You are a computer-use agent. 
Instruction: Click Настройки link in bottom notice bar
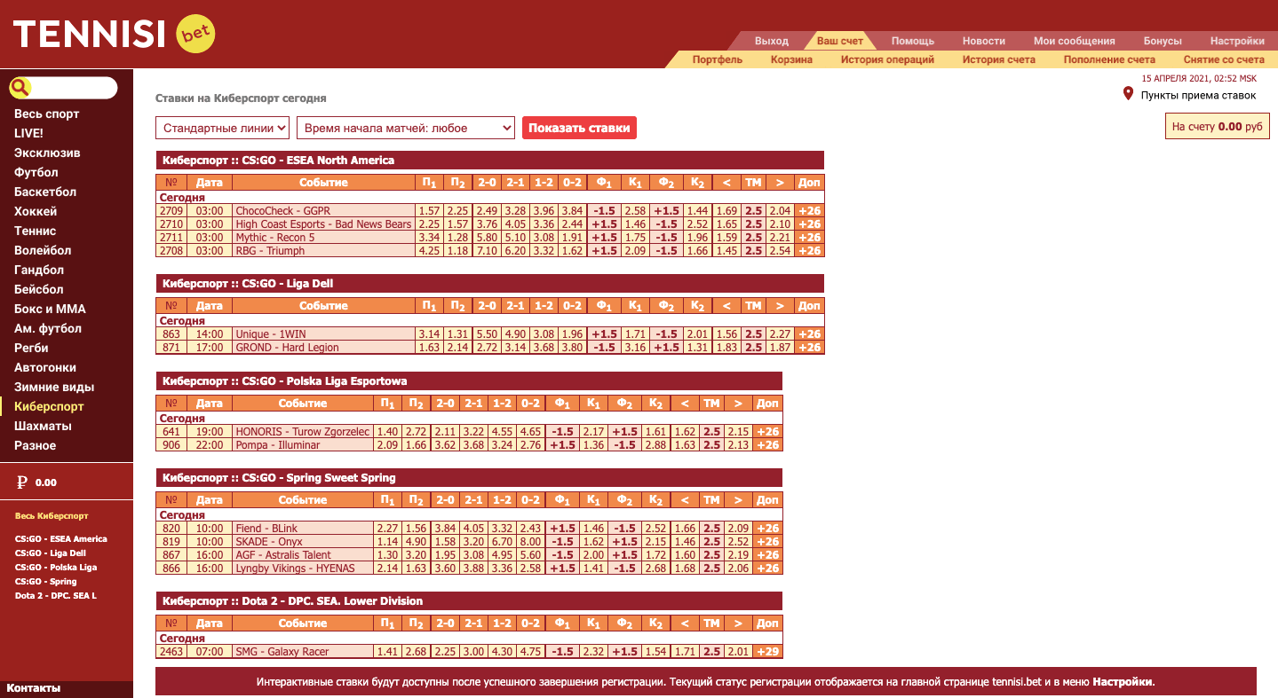[1123, 682]
